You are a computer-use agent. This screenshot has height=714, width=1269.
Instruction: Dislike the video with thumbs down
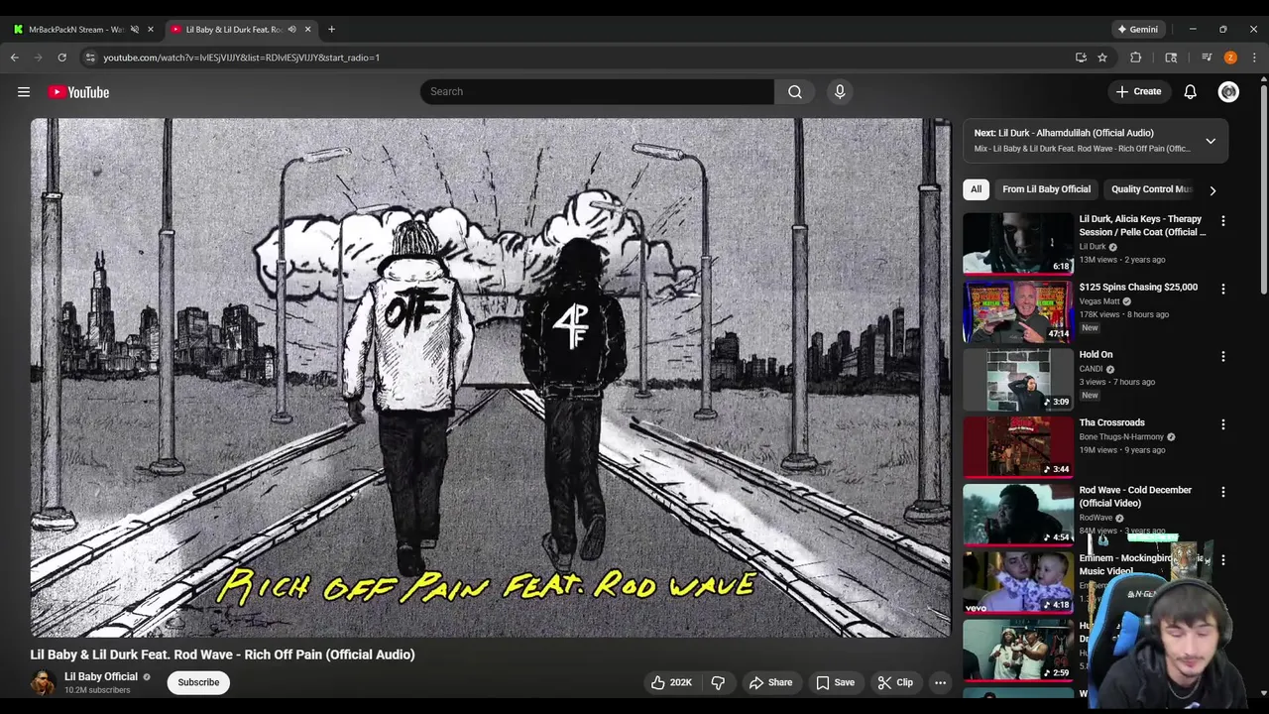pos(718,682)
